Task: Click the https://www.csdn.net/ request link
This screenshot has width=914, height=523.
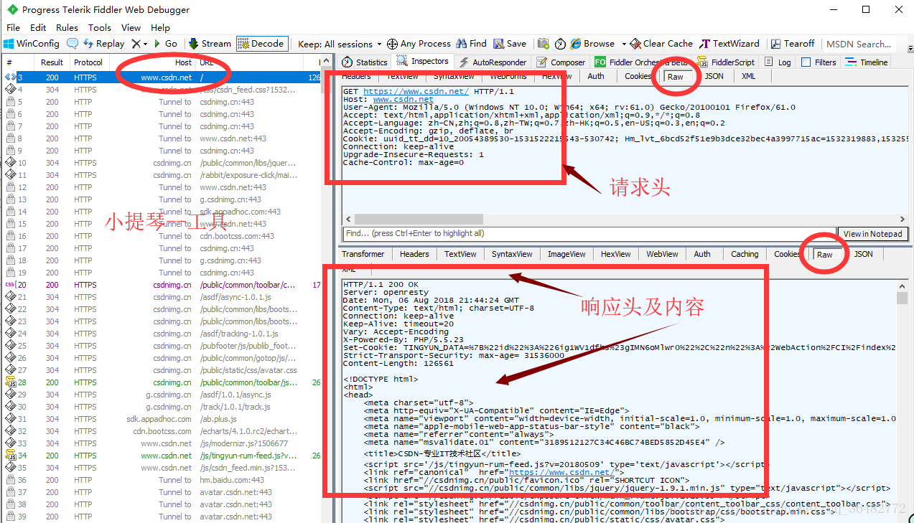Action: point(416,92)
